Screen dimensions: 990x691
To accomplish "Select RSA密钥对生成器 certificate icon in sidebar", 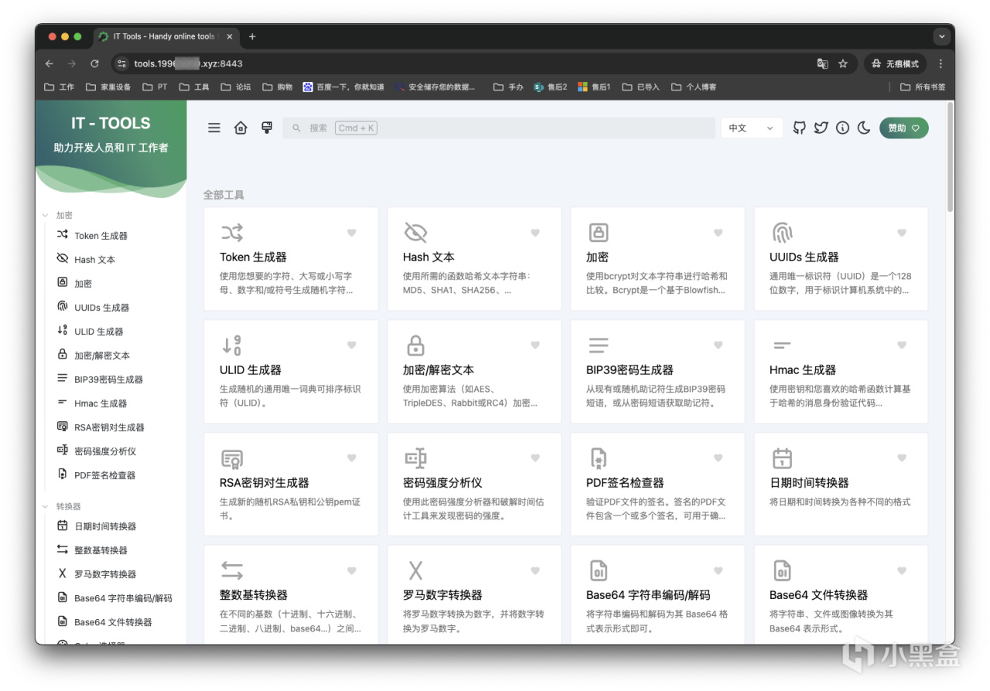I will 63,427.
